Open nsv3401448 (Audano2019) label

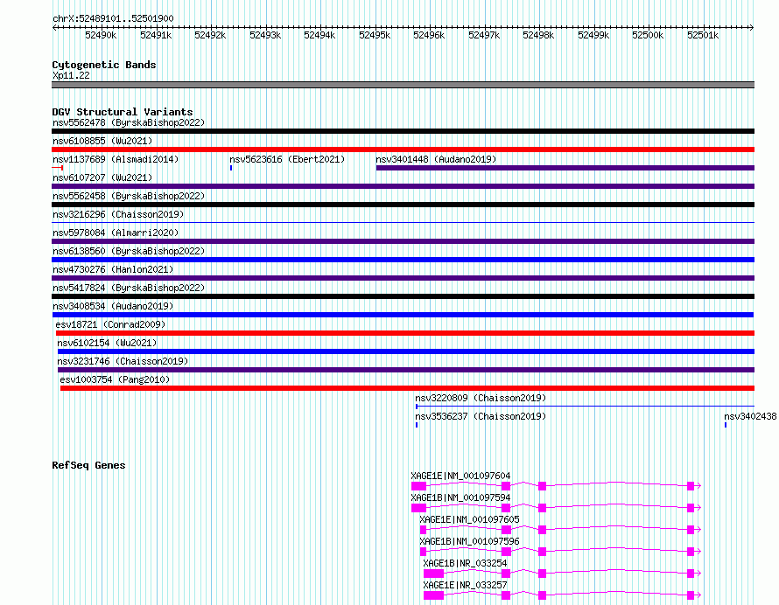click(436, 159)
